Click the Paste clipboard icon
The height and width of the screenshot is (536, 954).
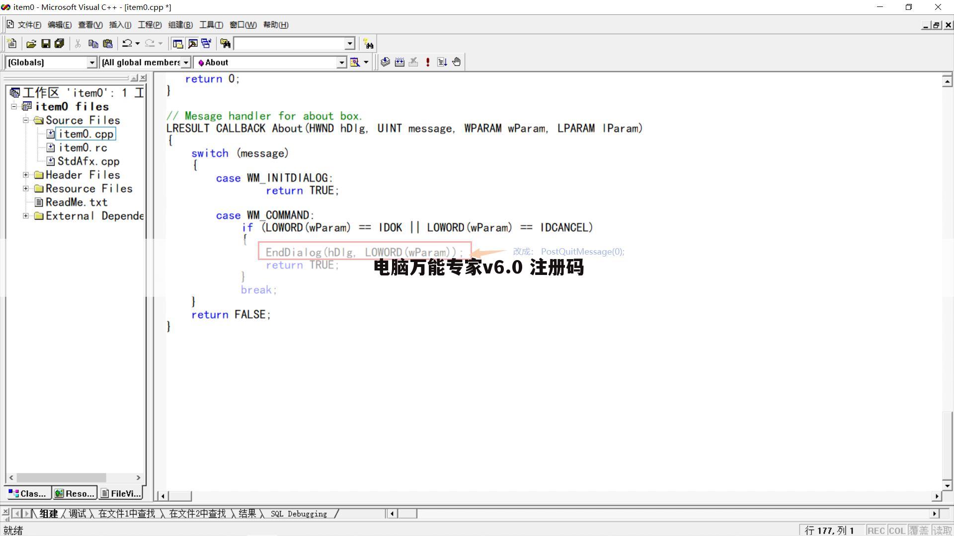pos(107,44)
